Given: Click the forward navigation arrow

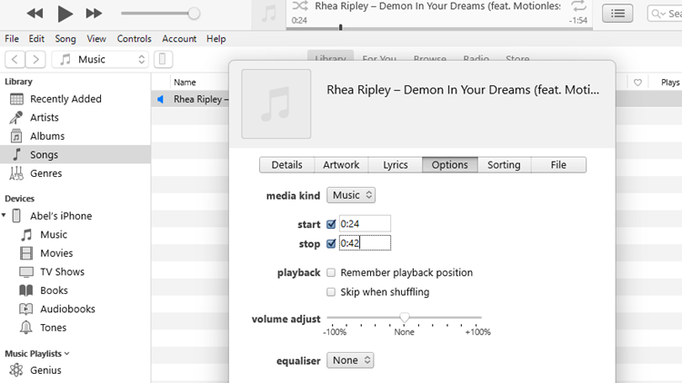Looking at the screenshot, I should 35,59.
